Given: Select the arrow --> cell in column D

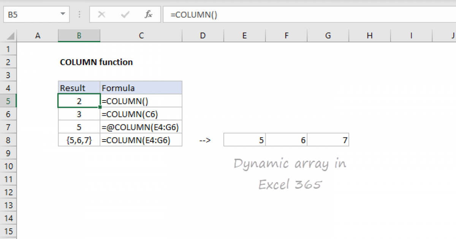Looking at the screenshot, I should click(203, 140).
